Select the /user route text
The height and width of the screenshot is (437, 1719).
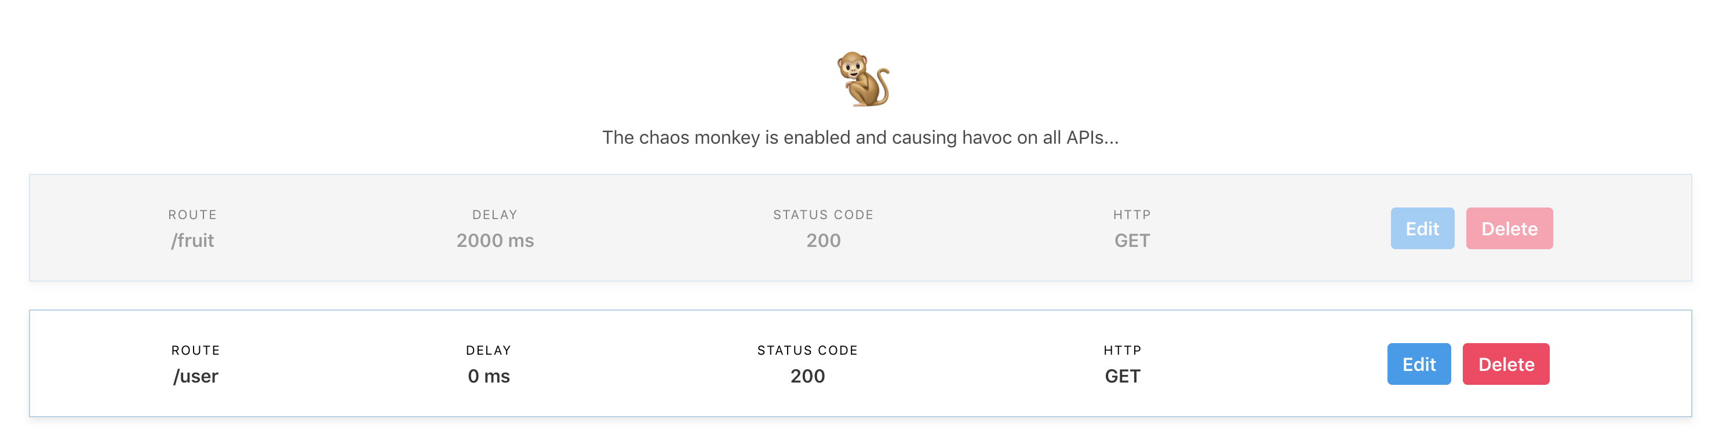(x=195, y=376)
